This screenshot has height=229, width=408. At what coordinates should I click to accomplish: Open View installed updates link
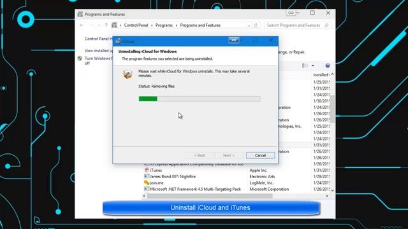click(99, 51)
